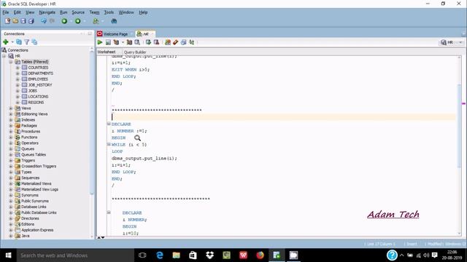Run statement with the green play icon
This screenshot has width=467, height=262.
tap(100, 42)
